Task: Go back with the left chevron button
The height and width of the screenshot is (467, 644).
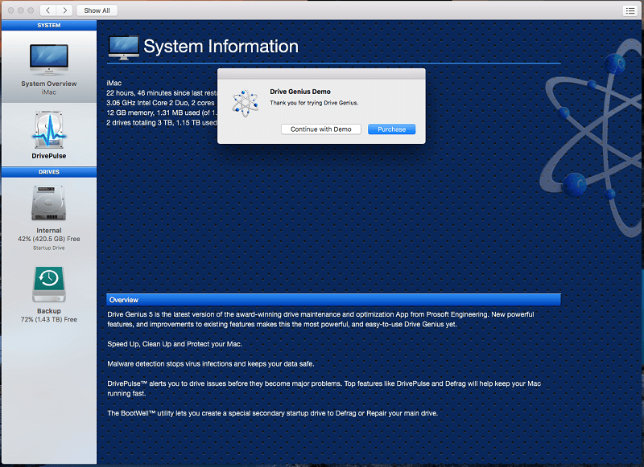Action: [x=48, y=10]
